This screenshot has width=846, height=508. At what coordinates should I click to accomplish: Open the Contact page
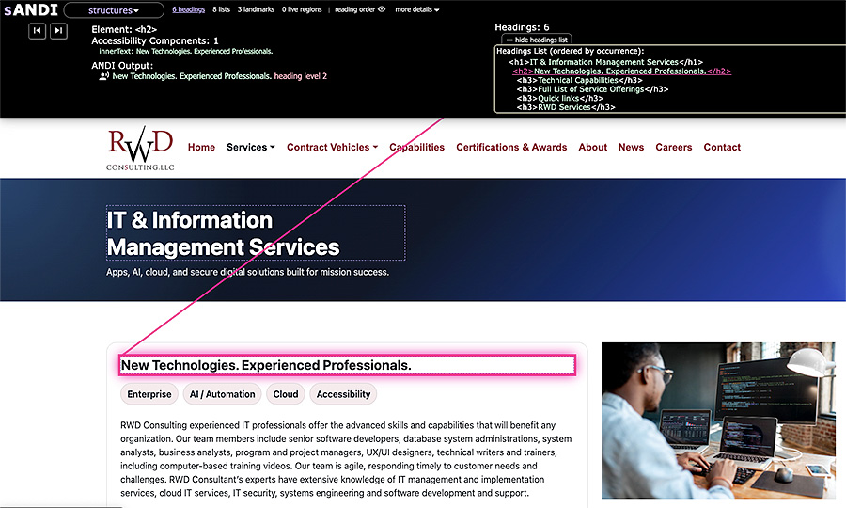(x=722, y=148)
